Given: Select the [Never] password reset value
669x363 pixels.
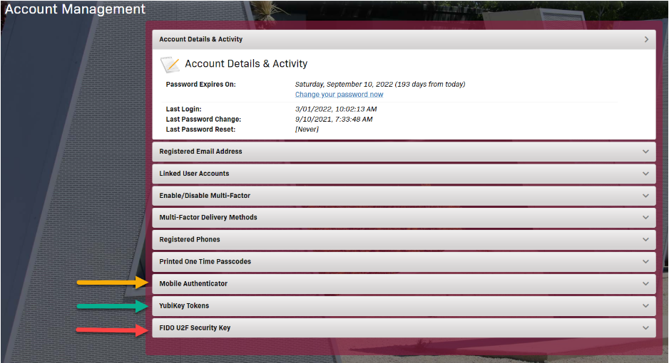Looking at the screenshot, I should coord(307,130).
